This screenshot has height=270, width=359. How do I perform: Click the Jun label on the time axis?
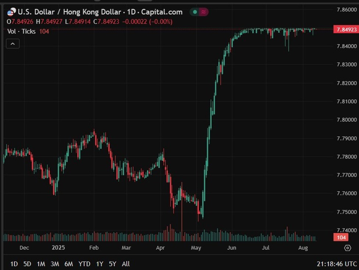coord(232,248)
